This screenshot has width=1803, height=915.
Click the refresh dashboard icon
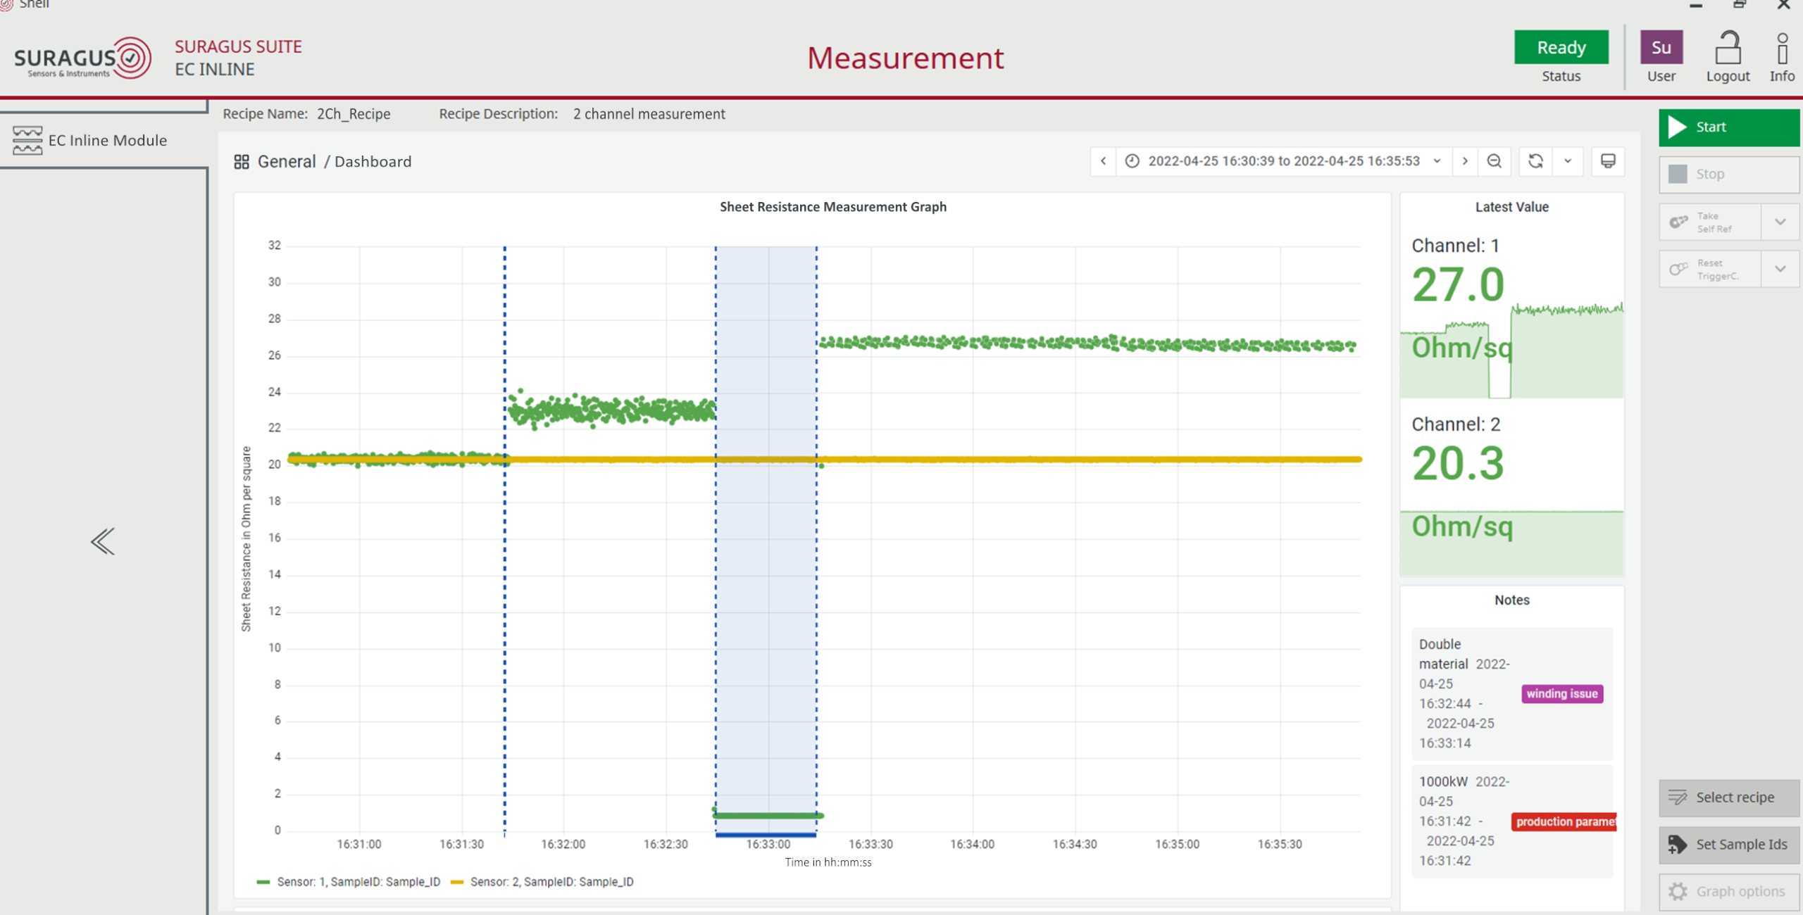tap(1535, 161)
